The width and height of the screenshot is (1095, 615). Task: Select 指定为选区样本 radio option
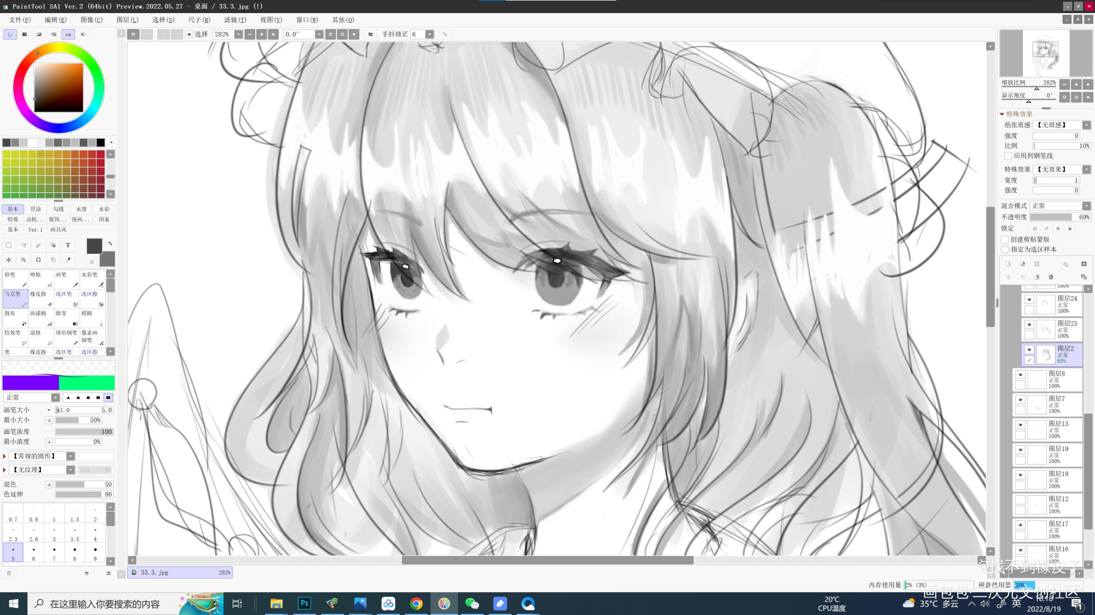pos(1005,249)
